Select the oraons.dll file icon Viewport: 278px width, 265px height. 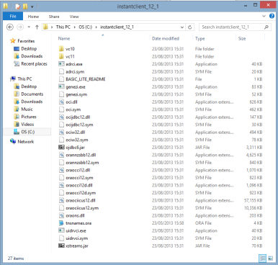point(61,215)
